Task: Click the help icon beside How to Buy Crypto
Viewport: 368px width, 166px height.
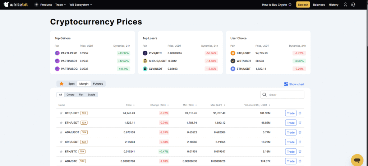Action: (x=290, y=4)
